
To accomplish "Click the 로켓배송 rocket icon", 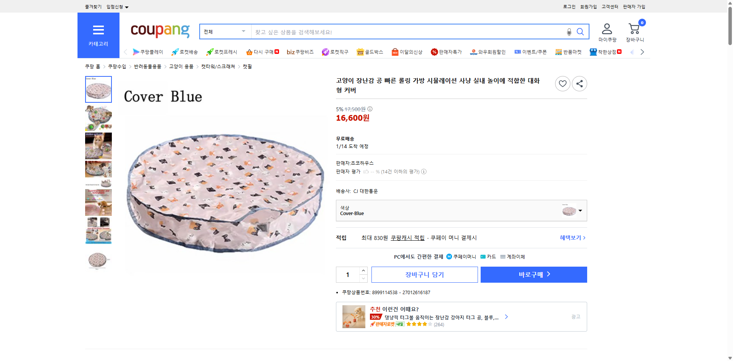I will [174, 52].
